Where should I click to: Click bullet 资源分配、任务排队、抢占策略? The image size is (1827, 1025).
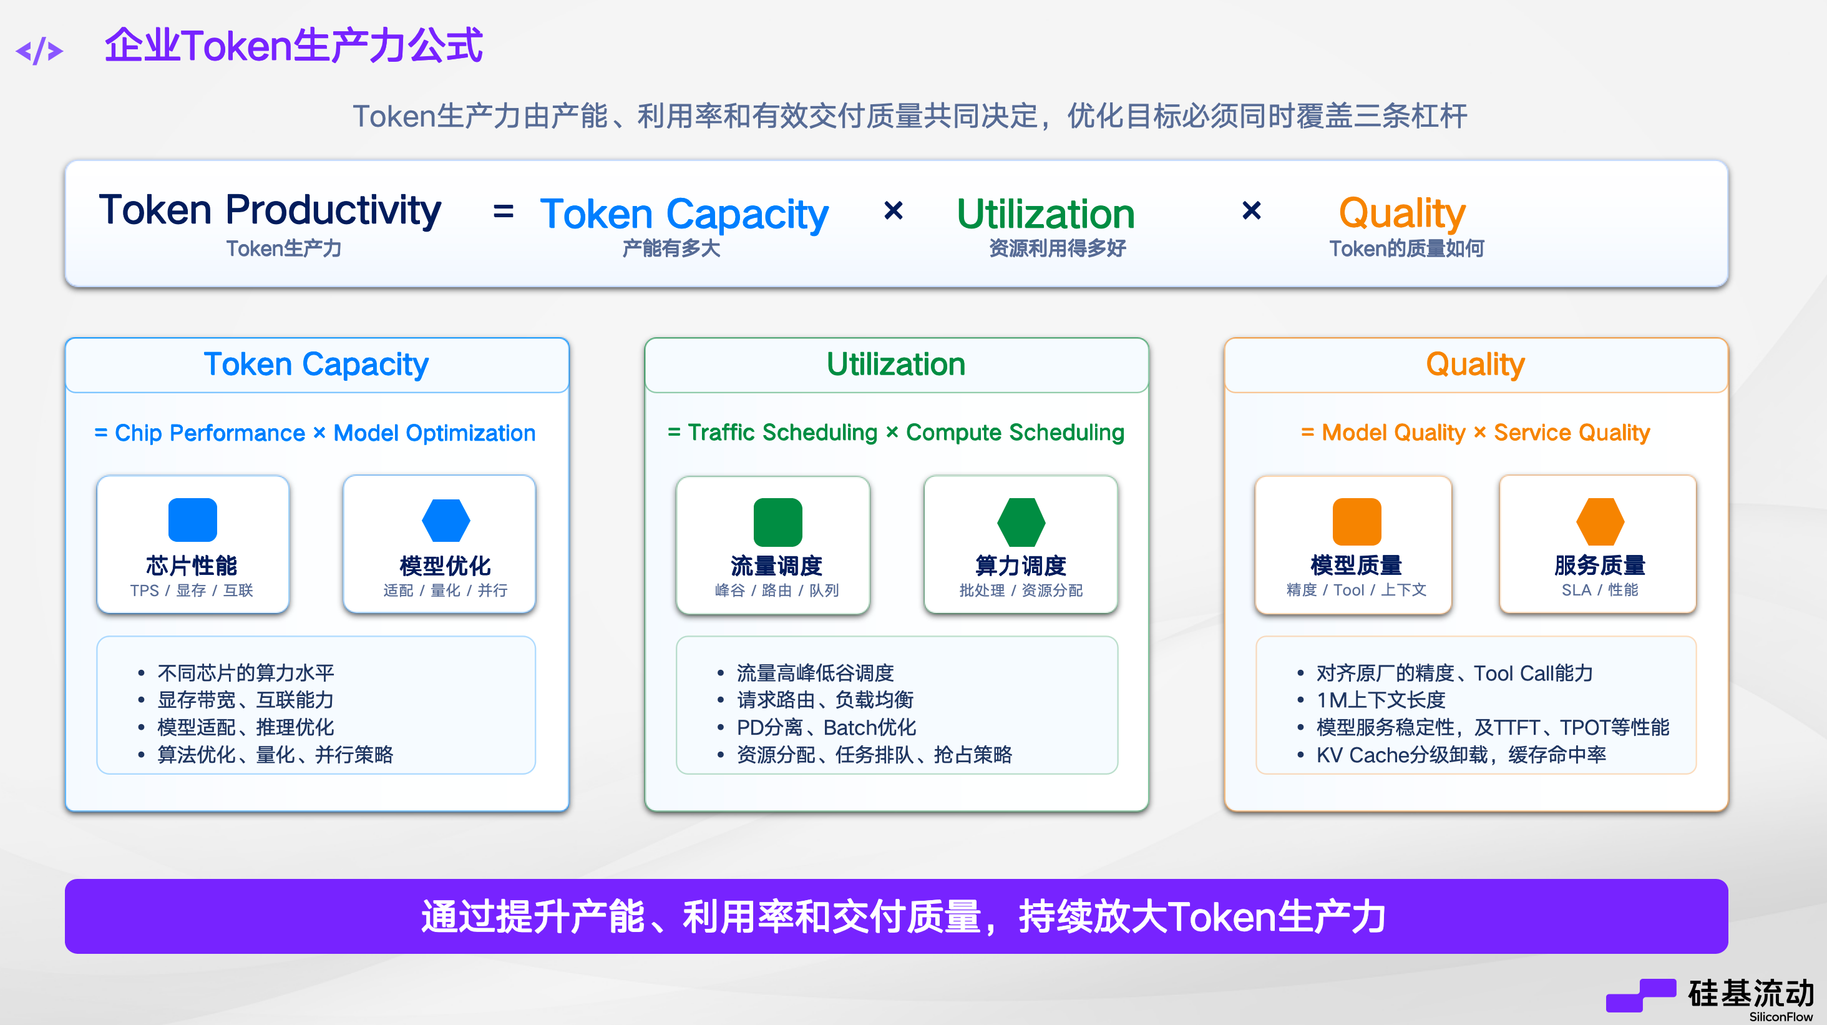874,755
